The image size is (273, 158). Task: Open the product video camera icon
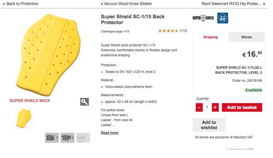(x=67, y=138)
